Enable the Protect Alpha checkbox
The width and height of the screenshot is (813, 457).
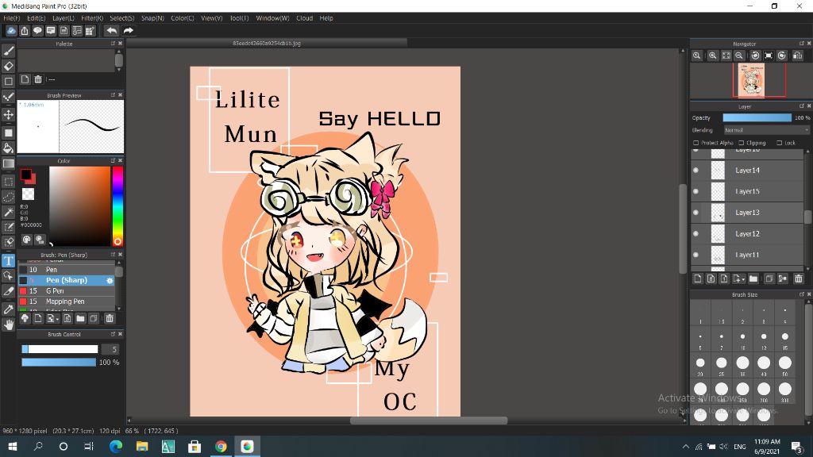pyautogui.click(x=695, y=143)
